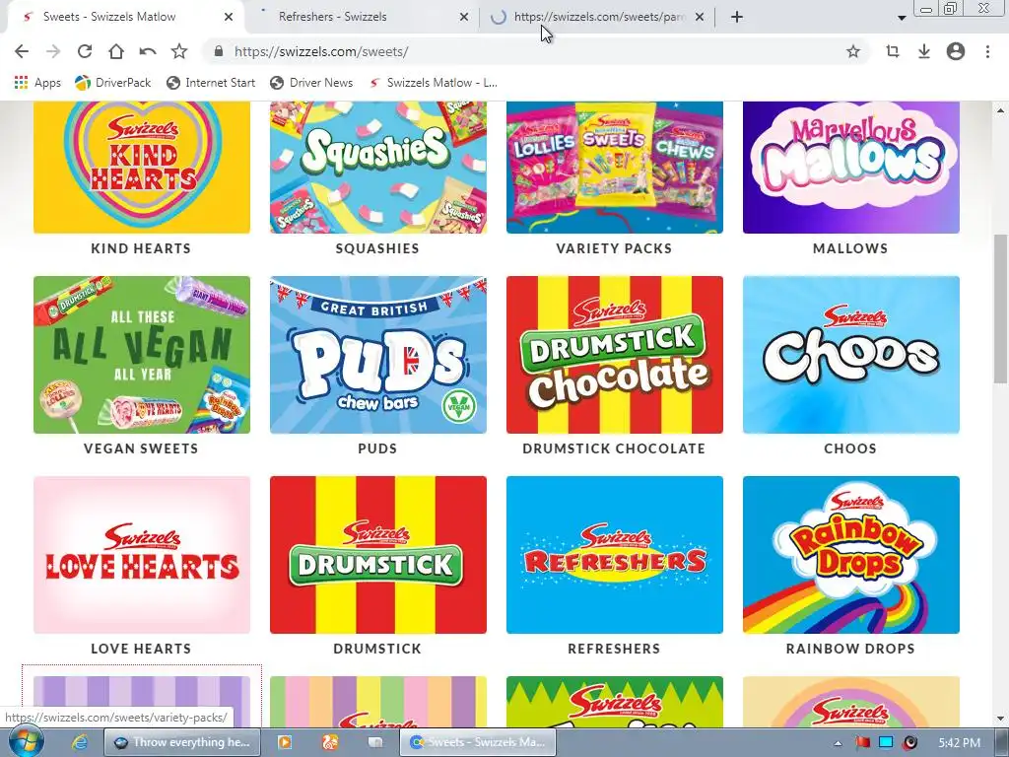Open the Windows Start menu
1009x757 pixels.
pyautogui.click(x=26, y=742)
